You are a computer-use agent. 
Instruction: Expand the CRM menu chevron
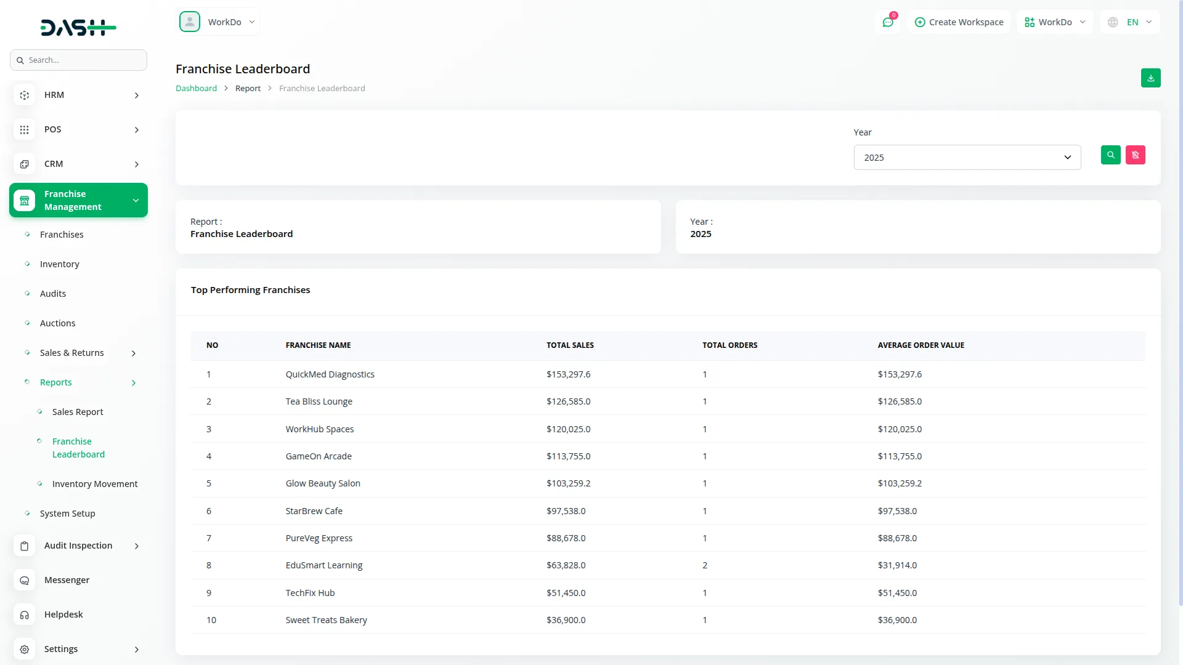pyautogui.click(x=137, y=164)
